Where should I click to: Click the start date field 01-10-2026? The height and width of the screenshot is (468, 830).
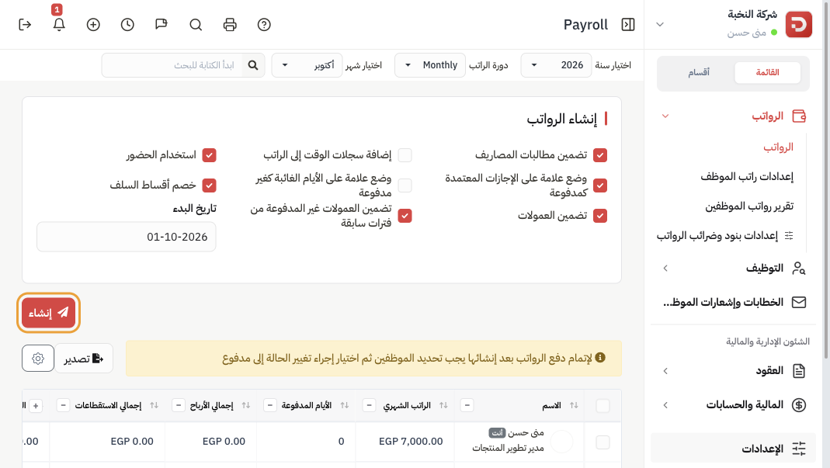pos(126,237)
